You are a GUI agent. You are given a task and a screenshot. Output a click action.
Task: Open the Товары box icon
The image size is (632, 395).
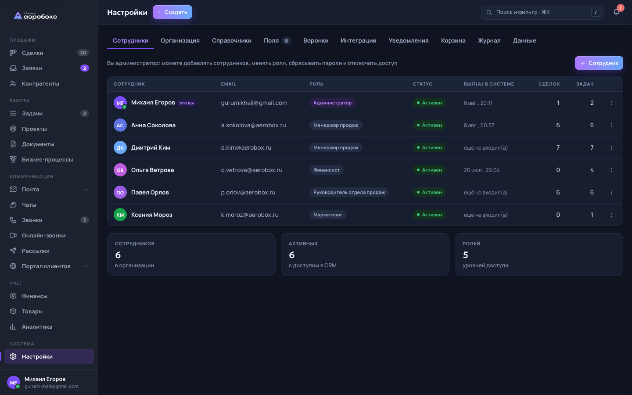click(13, 311)
